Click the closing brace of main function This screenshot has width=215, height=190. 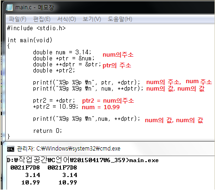coord(9,137)
